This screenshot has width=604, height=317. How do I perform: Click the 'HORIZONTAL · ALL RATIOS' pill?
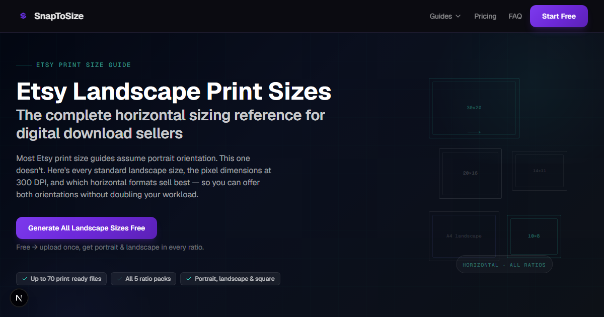pos(504,265)
